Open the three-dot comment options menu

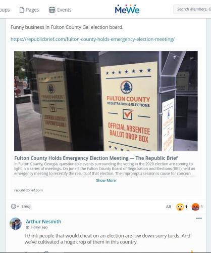click(x=199, y=219)
